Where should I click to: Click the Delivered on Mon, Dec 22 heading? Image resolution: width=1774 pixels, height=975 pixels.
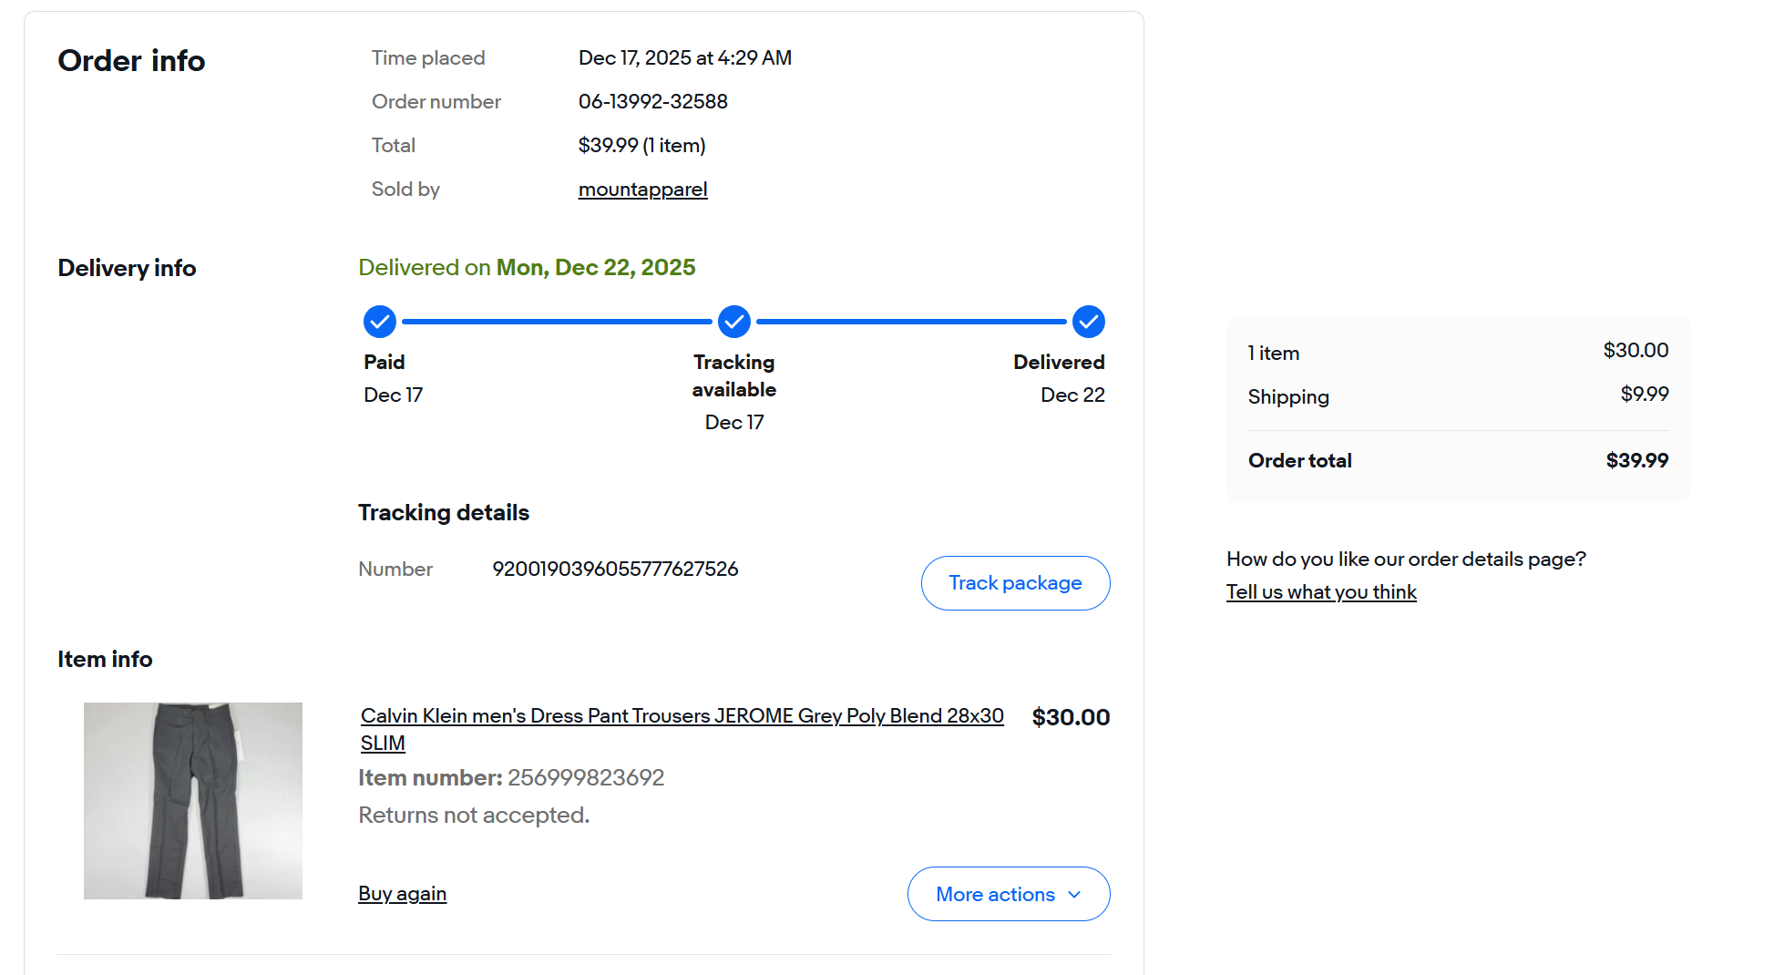[x=527, y=268]
